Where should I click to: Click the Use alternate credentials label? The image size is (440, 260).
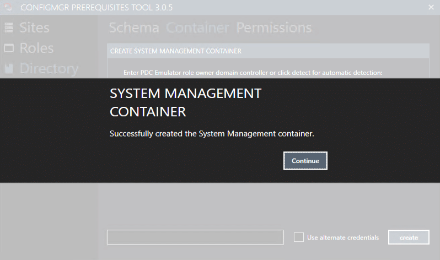point(342,237)
